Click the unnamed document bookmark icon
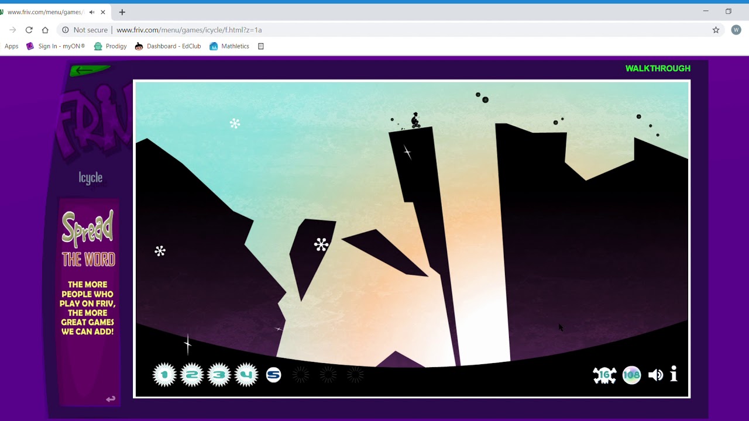 pyautogui.click(x=261, y=46)
